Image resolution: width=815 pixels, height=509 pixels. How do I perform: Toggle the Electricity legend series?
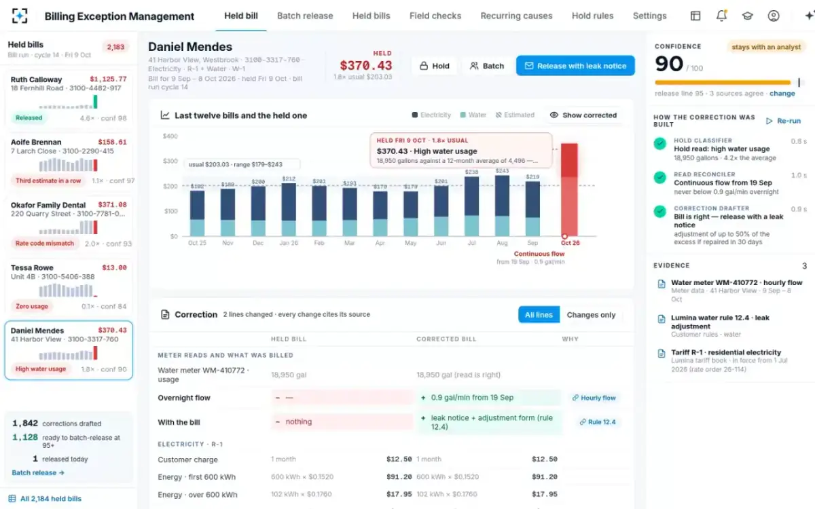(x=431, y=115)
